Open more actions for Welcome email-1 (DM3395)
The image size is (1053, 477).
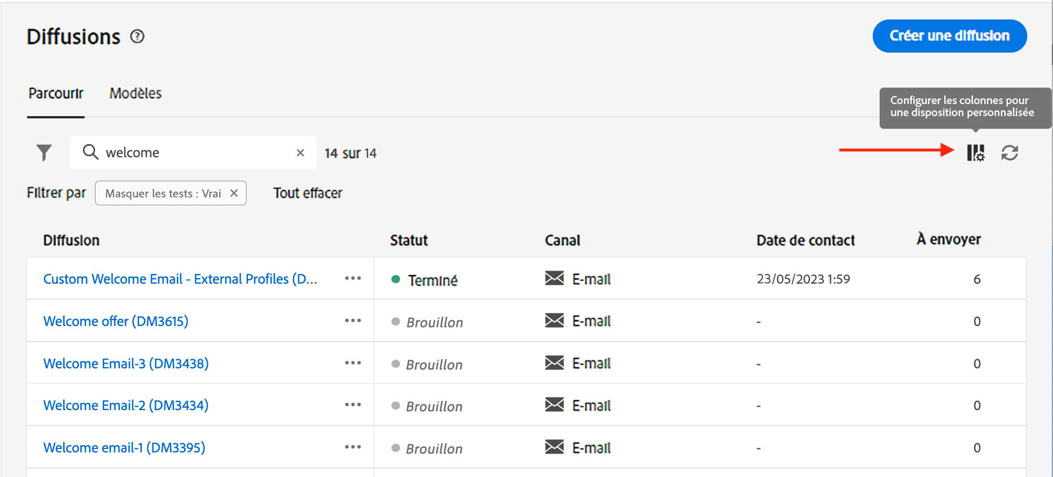353,447
